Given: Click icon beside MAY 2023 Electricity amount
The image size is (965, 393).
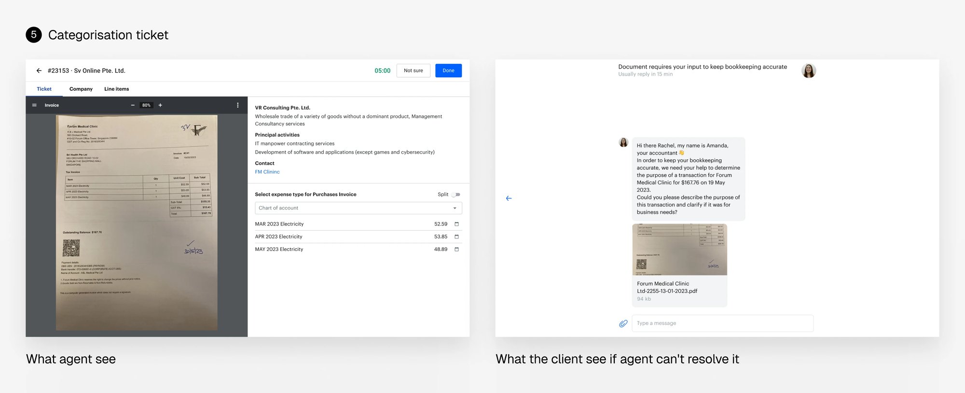Looking at the screenshot, I should pos(456,249).
